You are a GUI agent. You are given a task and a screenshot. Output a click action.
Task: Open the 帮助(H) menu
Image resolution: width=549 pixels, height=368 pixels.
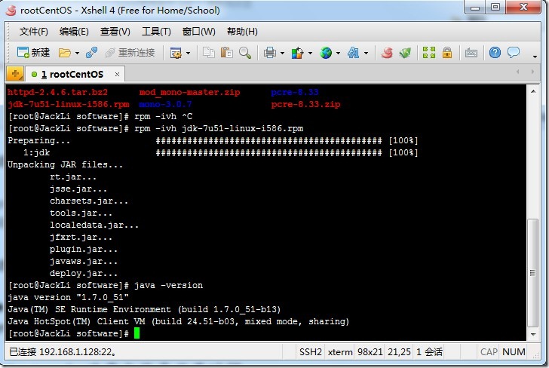[x=242, y=32]
